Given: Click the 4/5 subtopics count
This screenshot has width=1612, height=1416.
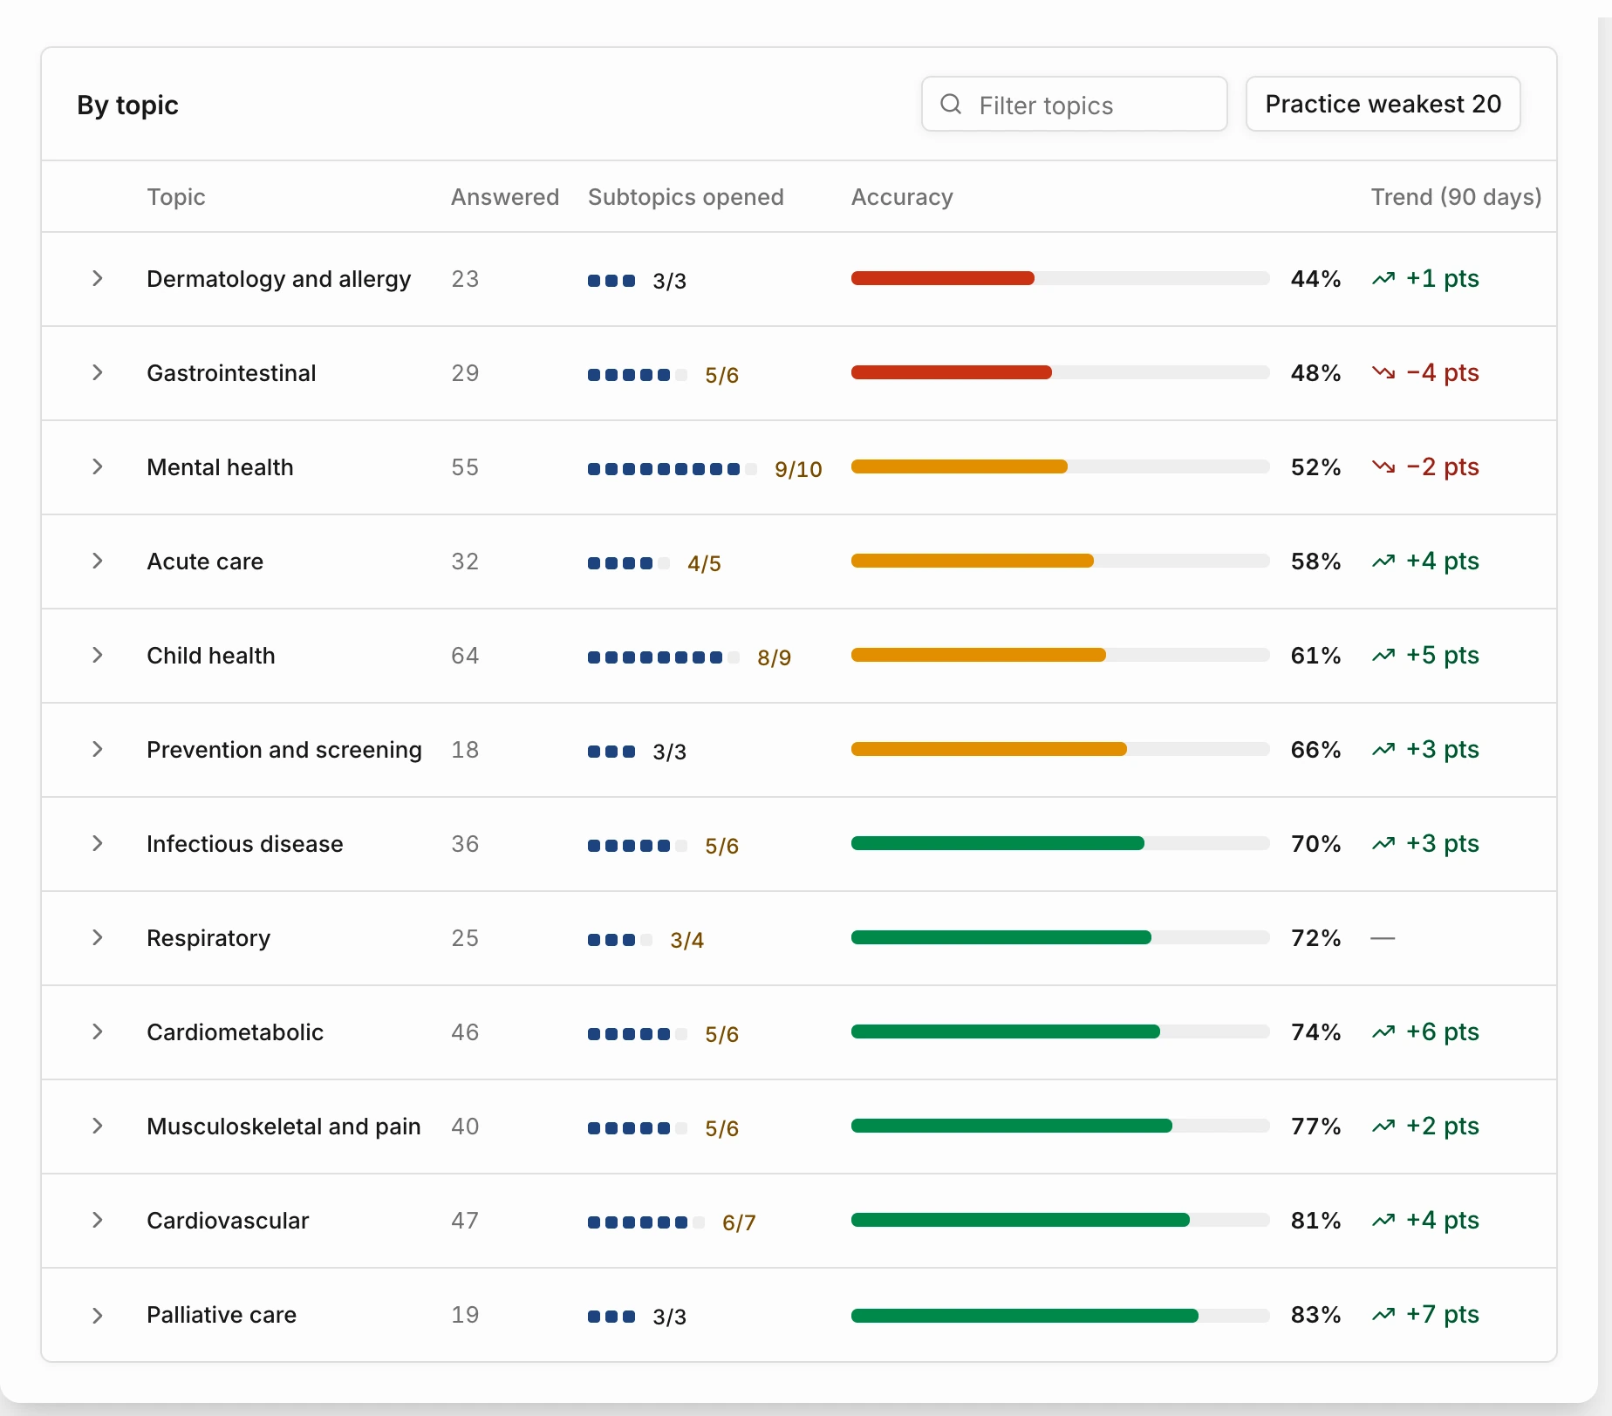Looking at the screenshot, I should 704,563.
